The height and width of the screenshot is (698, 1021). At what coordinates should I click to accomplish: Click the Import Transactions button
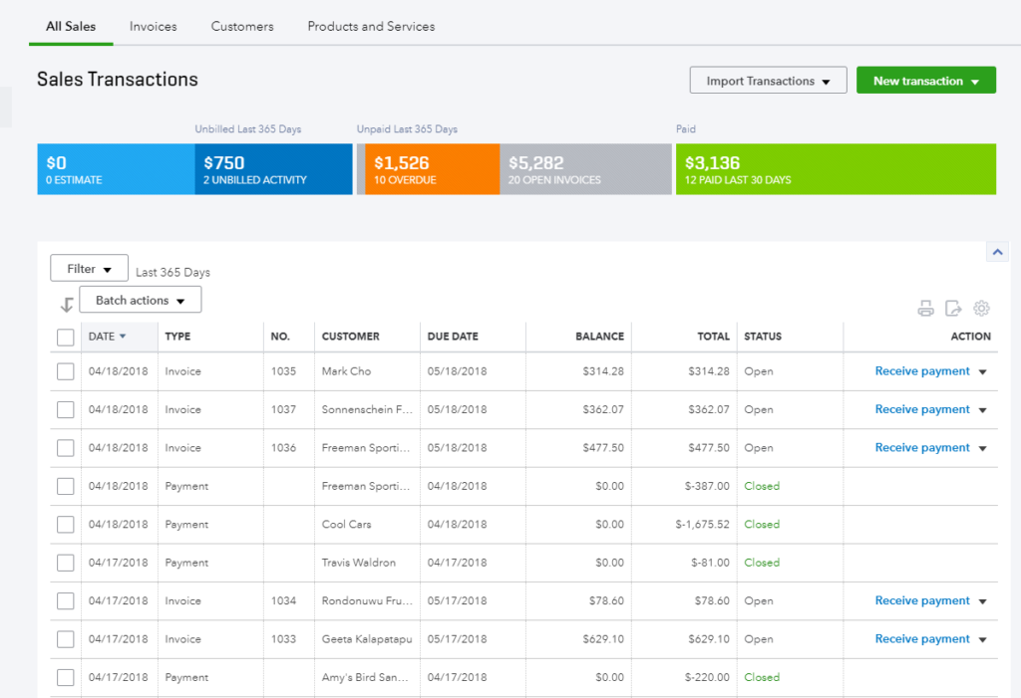click(768, 81)
